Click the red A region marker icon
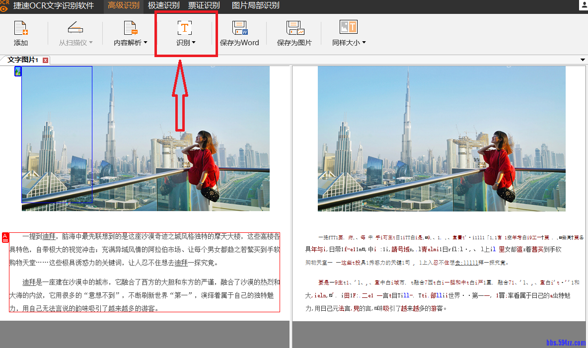 click(5, 237)
